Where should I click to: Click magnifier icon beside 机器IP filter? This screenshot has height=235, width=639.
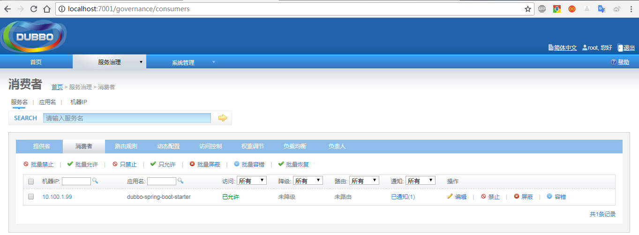click(95, 181)
